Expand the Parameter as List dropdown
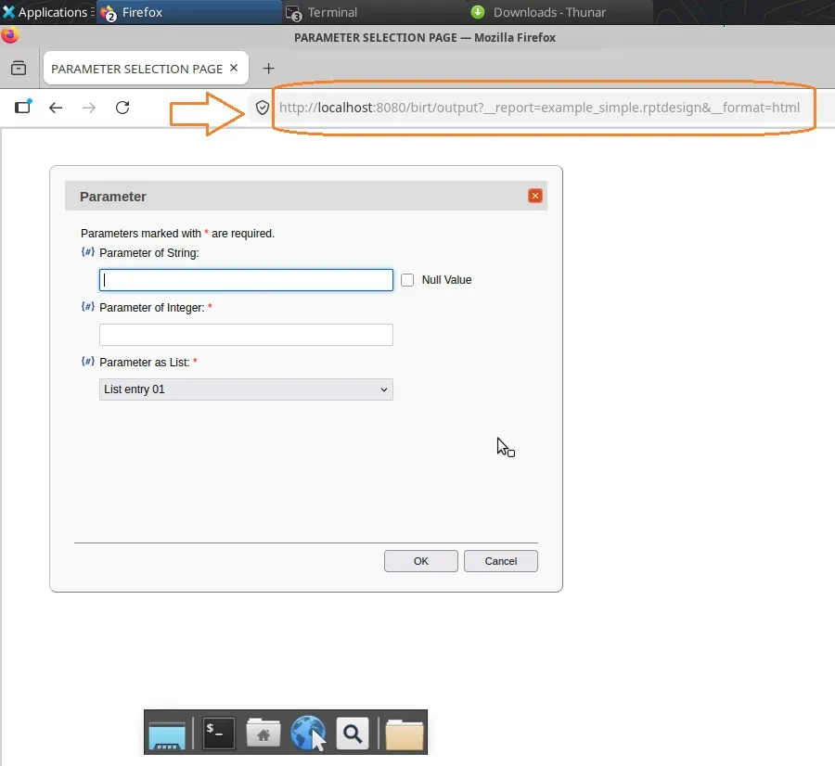This screenshot has height=766, width=835. coord(246,389)
